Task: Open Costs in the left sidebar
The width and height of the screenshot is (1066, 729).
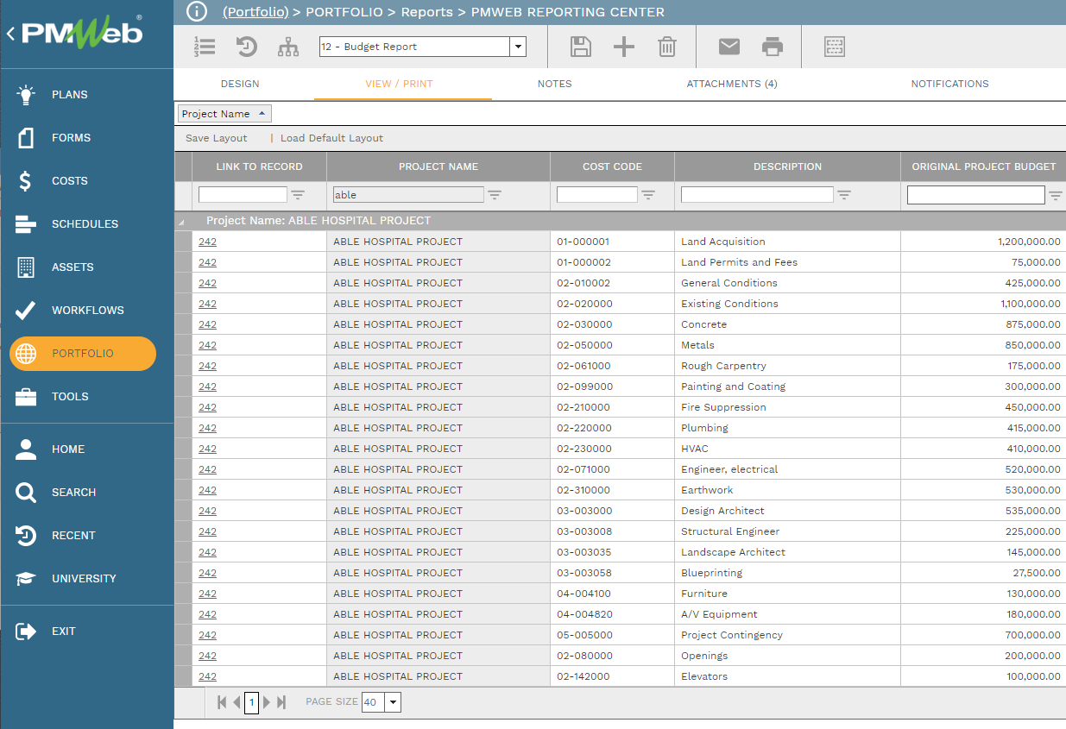Action: point(69,180)
